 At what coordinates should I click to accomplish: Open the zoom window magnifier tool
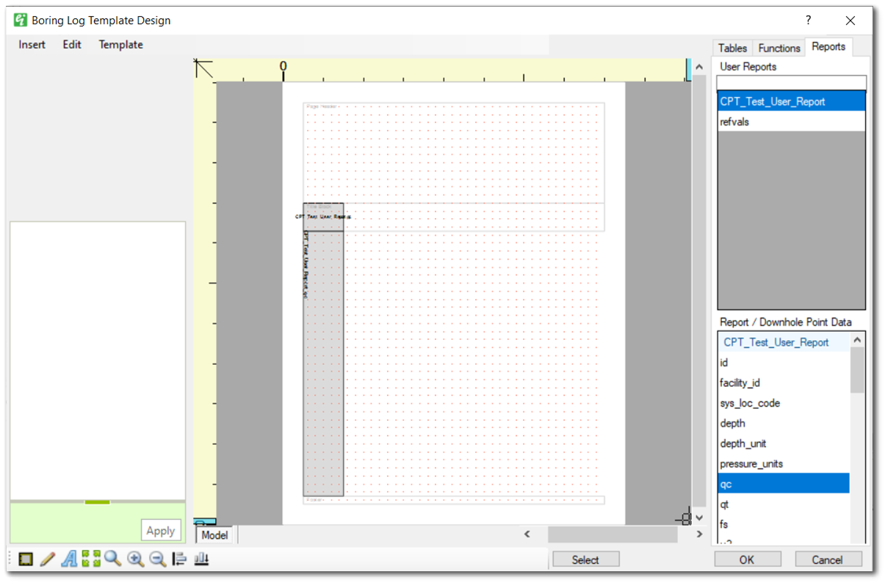click(113, 558)
